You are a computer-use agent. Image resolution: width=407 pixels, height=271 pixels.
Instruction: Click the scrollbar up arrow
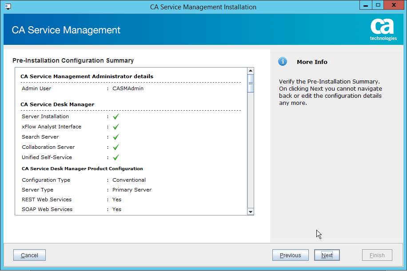[x=250, y=70]
